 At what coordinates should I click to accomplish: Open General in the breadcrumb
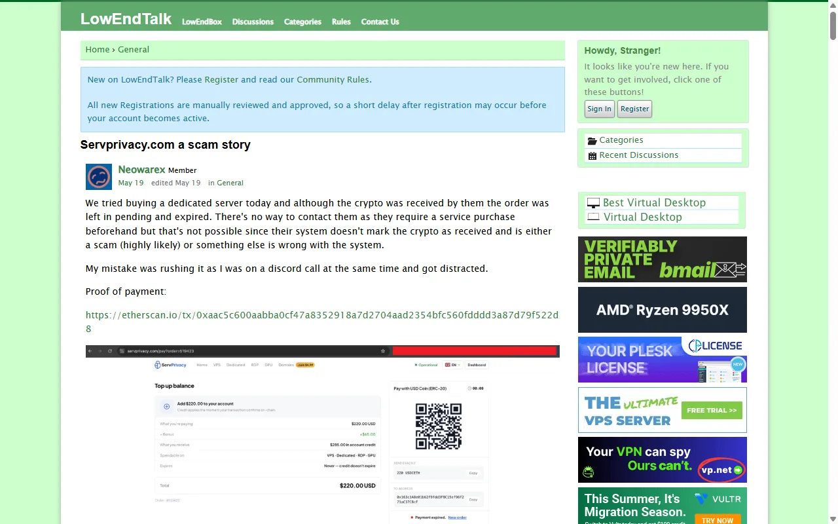click(x=134, y=50)
